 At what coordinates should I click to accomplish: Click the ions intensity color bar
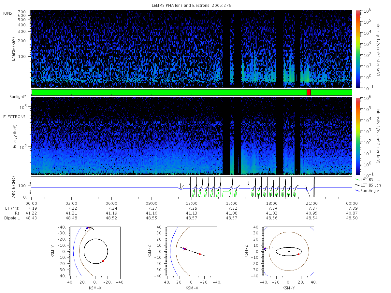click(358, 49)
